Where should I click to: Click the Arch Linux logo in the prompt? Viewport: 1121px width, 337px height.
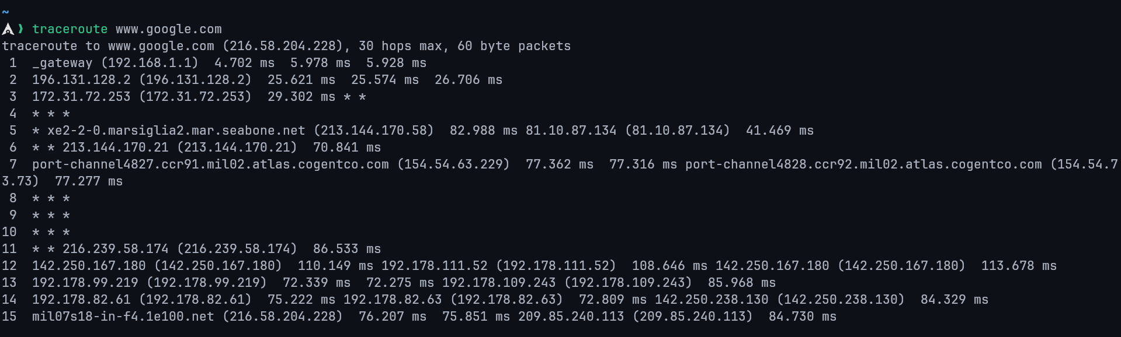tap(8, 29)
